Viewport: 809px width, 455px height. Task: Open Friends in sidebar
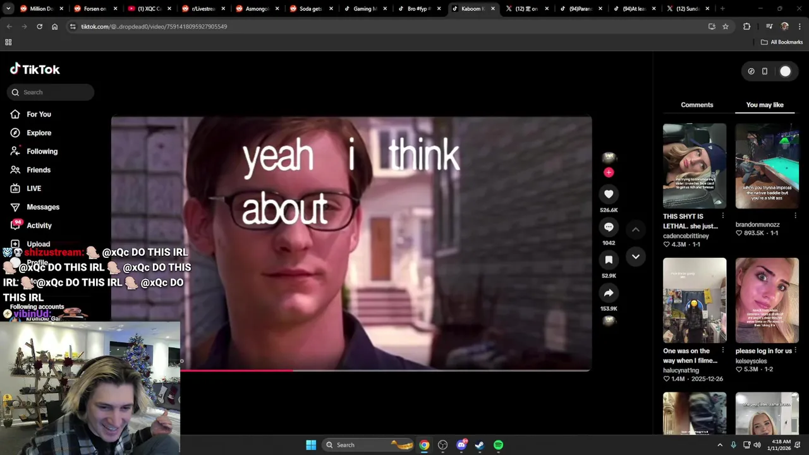coord(38,170)
